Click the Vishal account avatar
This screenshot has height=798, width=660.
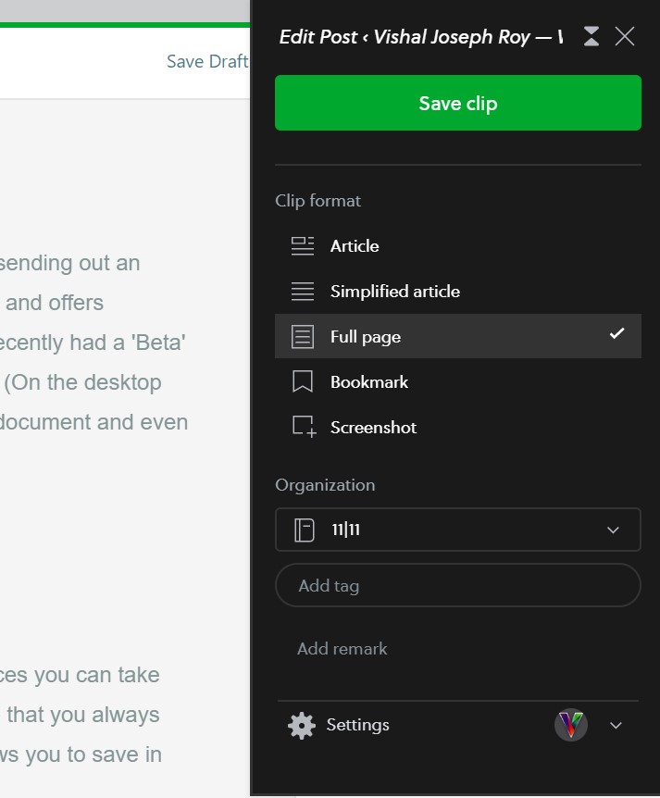coord(571,725)
